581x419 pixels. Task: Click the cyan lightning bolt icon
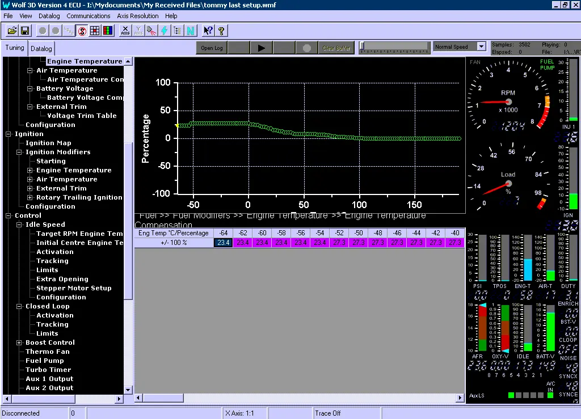(x=165, y=31)
